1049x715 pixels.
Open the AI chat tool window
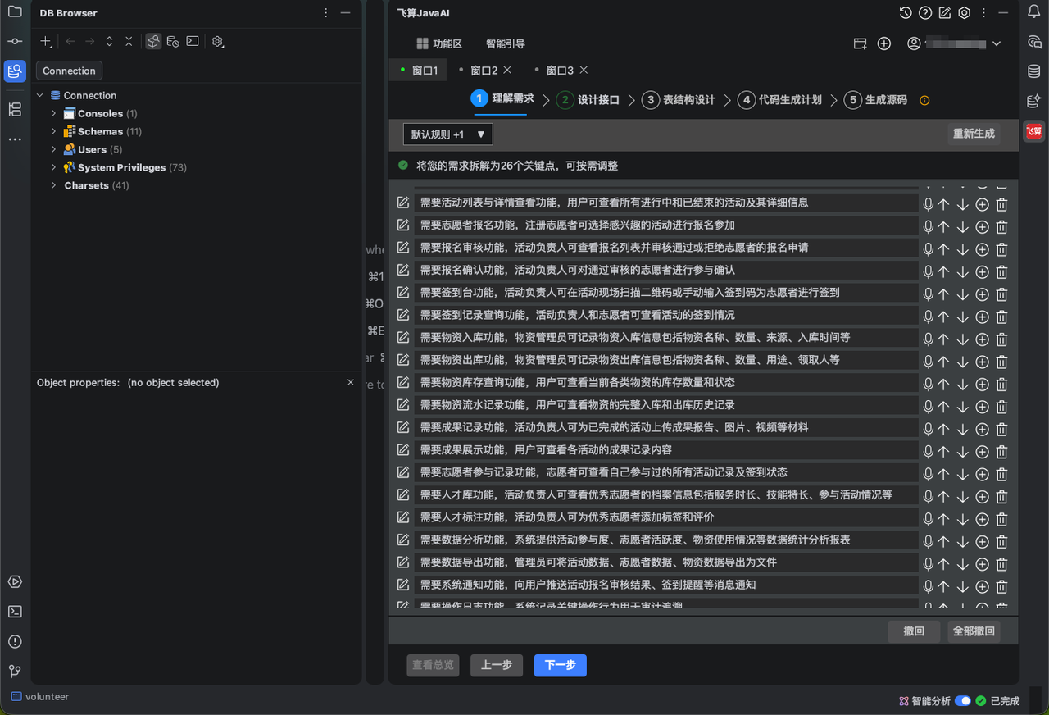(1034, 42)
